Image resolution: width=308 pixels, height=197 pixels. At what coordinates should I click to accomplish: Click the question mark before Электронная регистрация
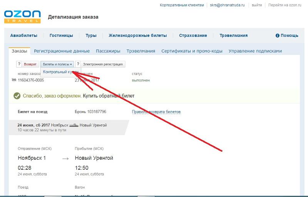(78, 64)
